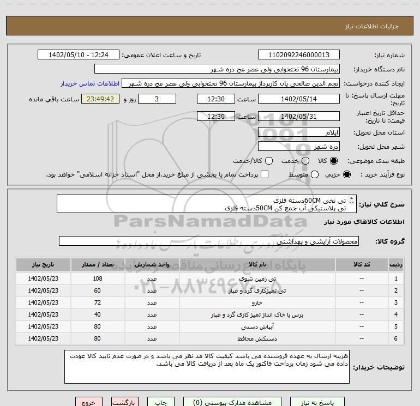Click the price validity time 12:30 field

(x=216, y=117)
